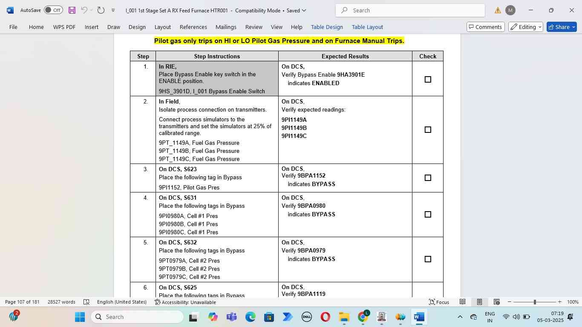
Task: Switch to the Mailings tab
Action: pos(226,27)
